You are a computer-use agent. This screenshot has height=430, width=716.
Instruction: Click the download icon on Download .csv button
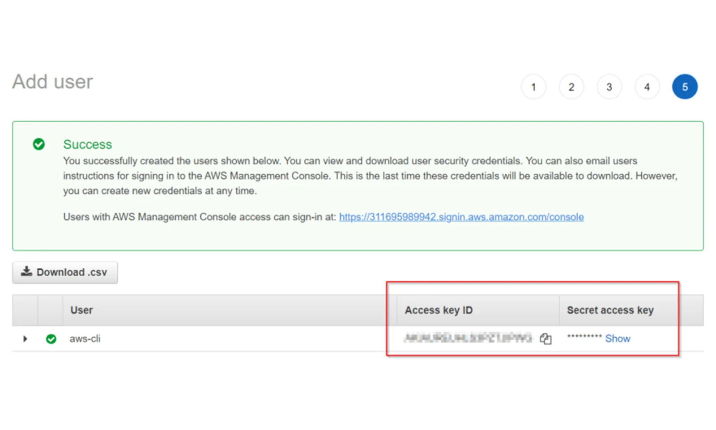[x=27, y=271]
